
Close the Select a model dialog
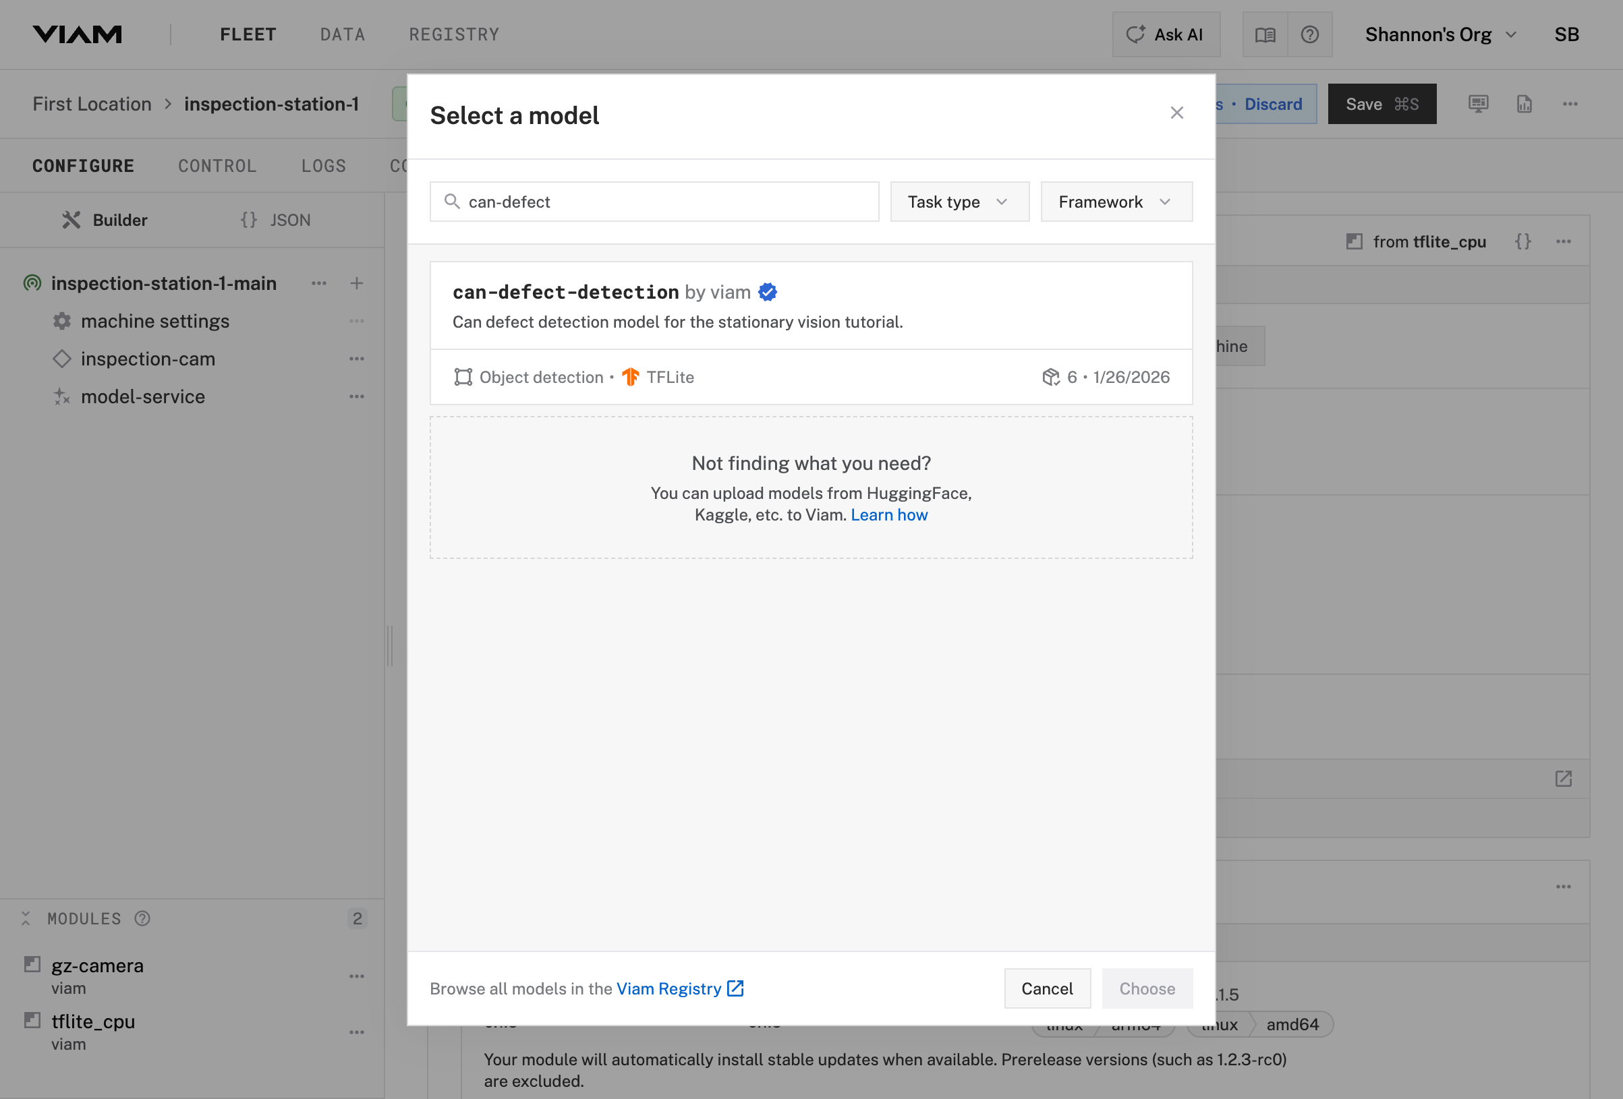coord(1176,113)
